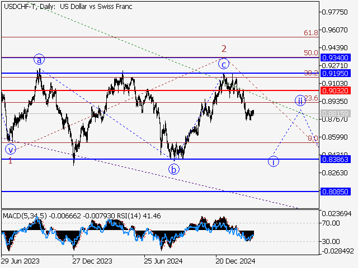Click the circled 'ii' forecast wave label

(x=300, y=100)
